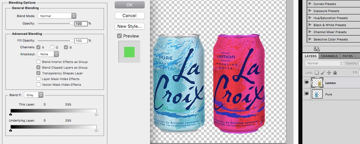Hide the Lemon layer with eye icon
Viewport: 360px width, 144px height.
(307, 82)
